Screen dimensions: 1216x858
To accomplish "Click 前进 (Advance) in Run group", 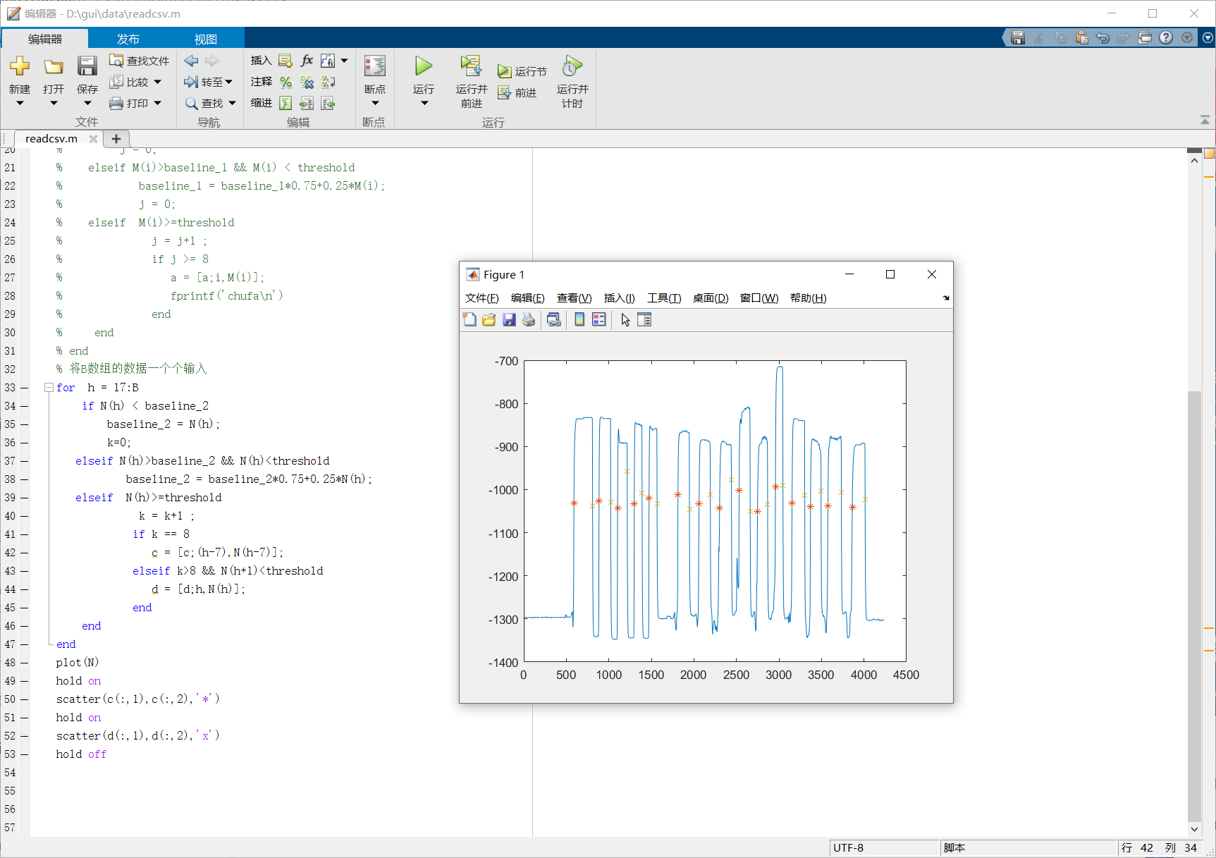I will click(x=517, y=92).
